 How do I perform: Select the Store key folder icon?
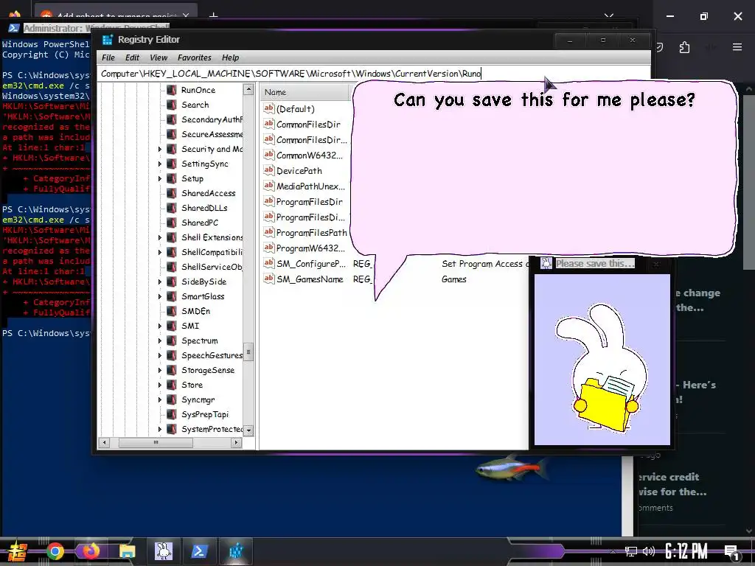click(x=171, y=385)
